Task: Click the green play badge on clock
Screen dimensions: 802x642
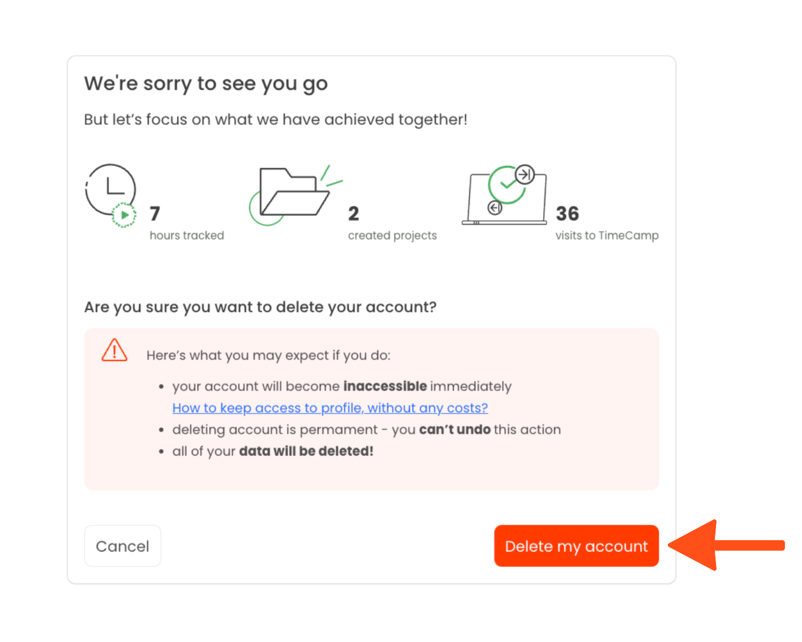Action: coord(124,215)
